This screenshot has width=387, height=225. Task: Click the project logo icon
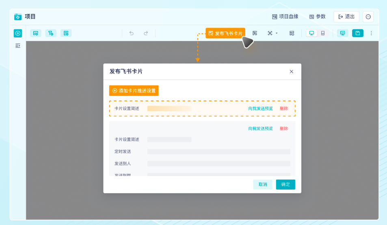click(x=18, y=17)
